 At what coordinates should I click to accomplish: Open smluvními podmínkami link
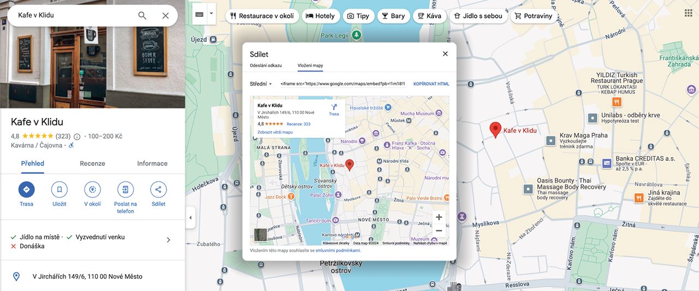(338, 251)
